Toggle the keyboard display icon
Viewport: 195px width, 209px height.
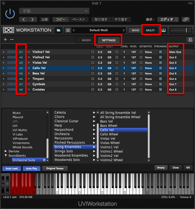coord(164,30)
